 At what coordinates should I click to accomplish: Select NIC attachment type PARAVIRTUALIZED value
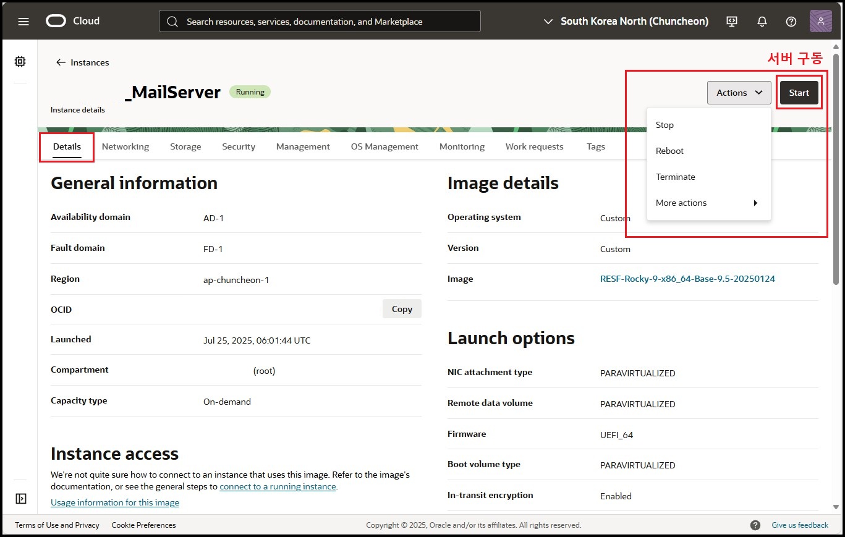[x=637, y=373]
